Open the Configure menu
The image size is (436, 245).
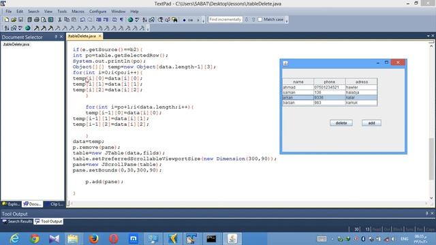pos(98,12)
